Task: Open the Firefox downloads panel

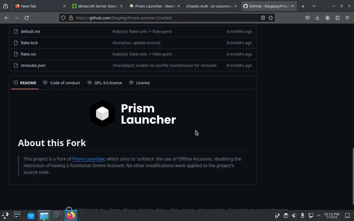Action: coord(317,18)
